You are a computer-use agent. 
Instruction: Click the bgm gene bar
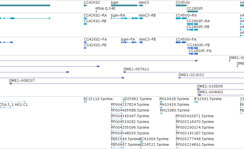pyautogui.click(x=124, y=5)
